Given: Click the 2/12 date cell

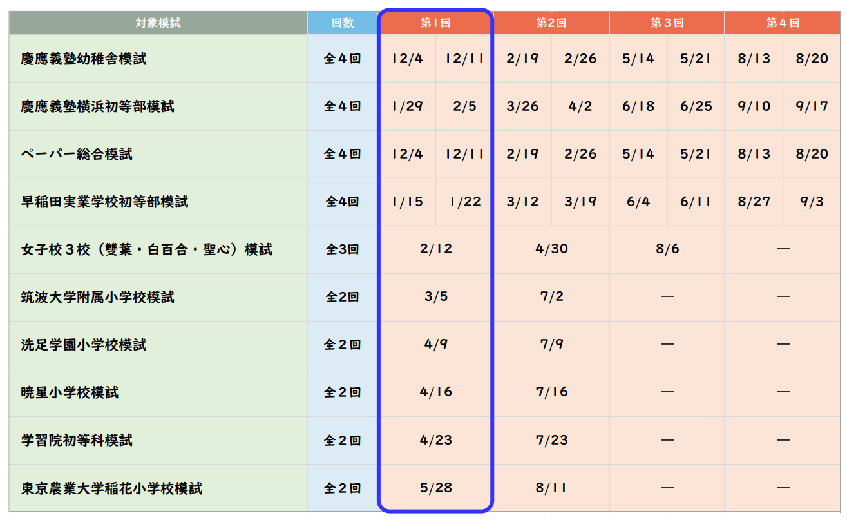Looking at the screenshot, I should [x=436, y=249].
